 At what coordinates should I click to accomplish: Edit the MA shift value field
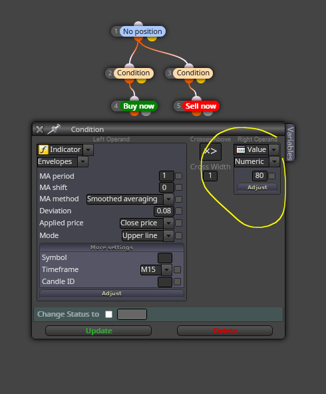(166, 187)
